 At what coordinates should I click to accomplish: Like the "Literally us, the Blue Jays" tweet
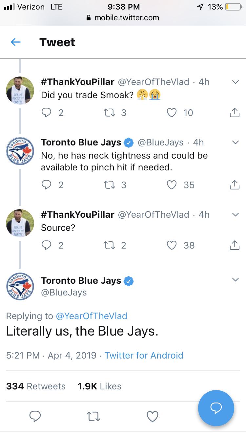pos(152,416)
